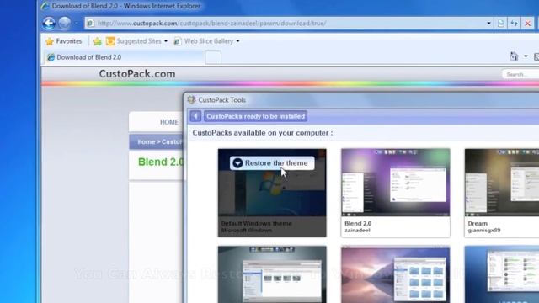Click the add to favorites bar icon

[x=98, y=41]
